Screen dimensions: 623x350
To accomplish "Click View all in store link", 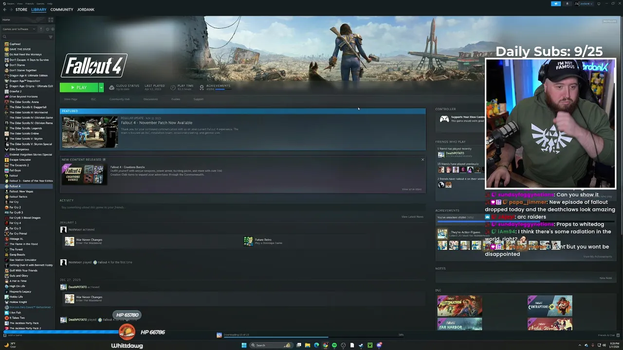I will click(412, 189).
